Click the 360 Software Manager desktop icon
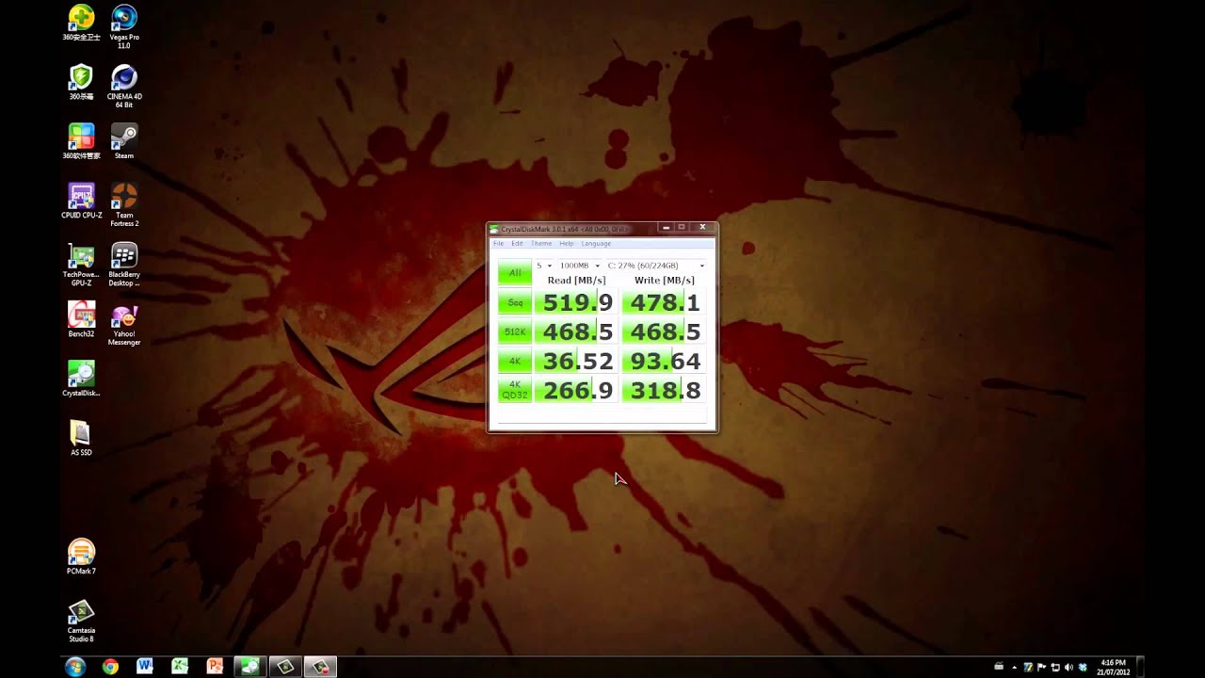 tap(81, 141)
